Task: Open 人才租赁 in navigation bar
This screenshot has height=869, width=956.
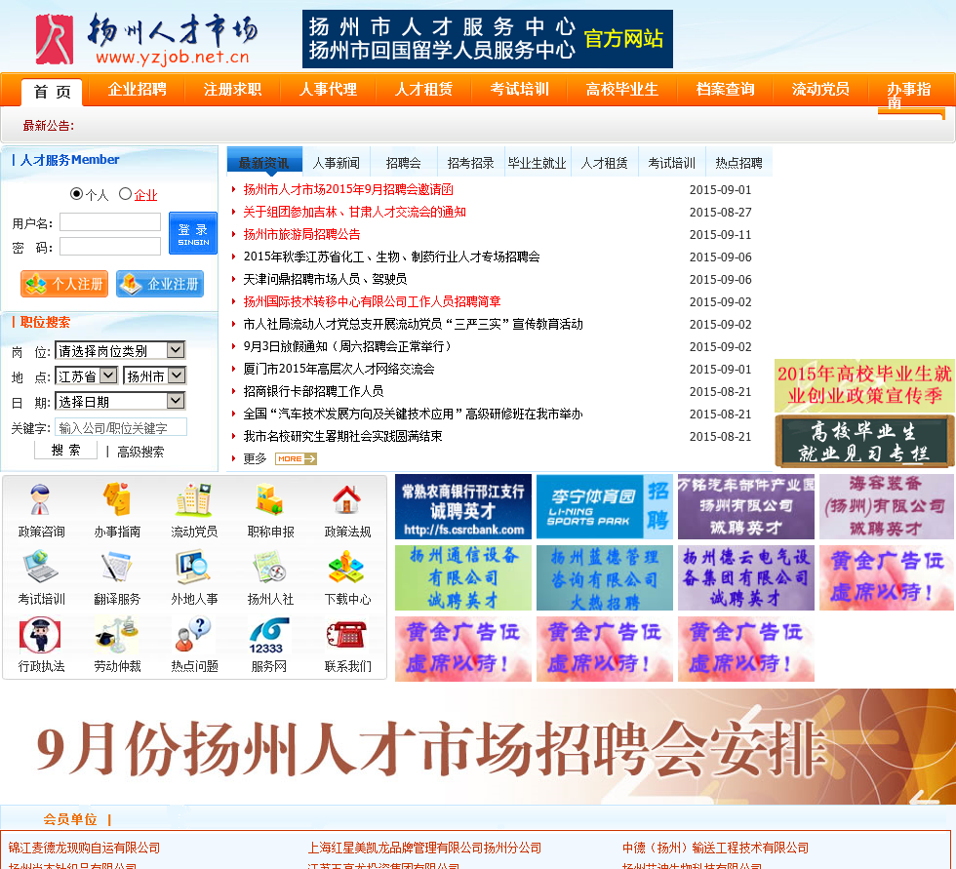Action: click(x=423, y=90)
